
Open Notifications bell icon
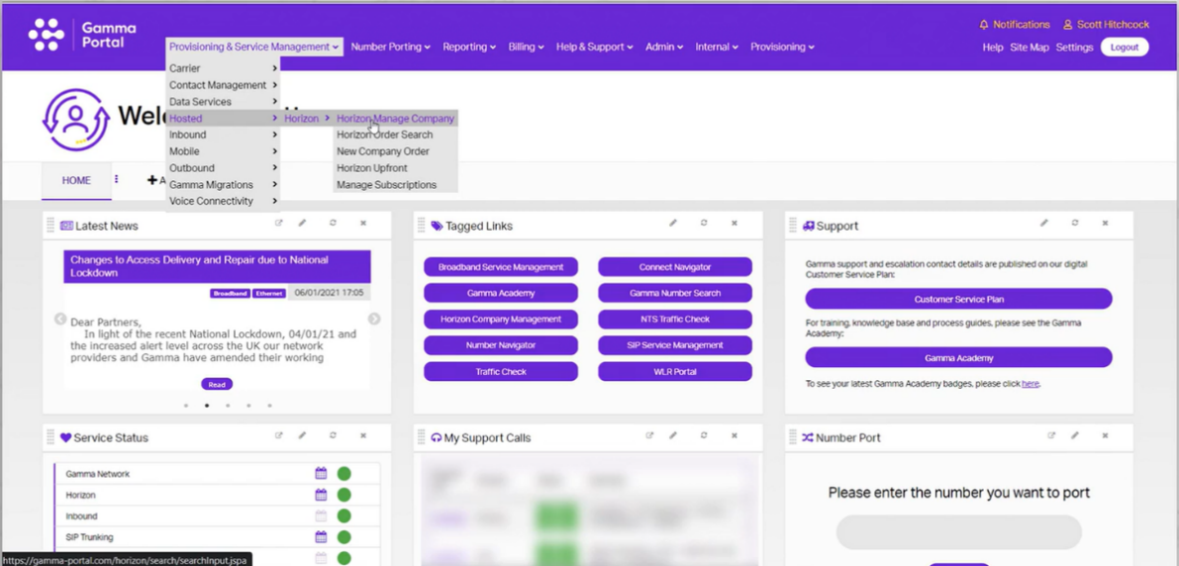(x=984, y=25)
